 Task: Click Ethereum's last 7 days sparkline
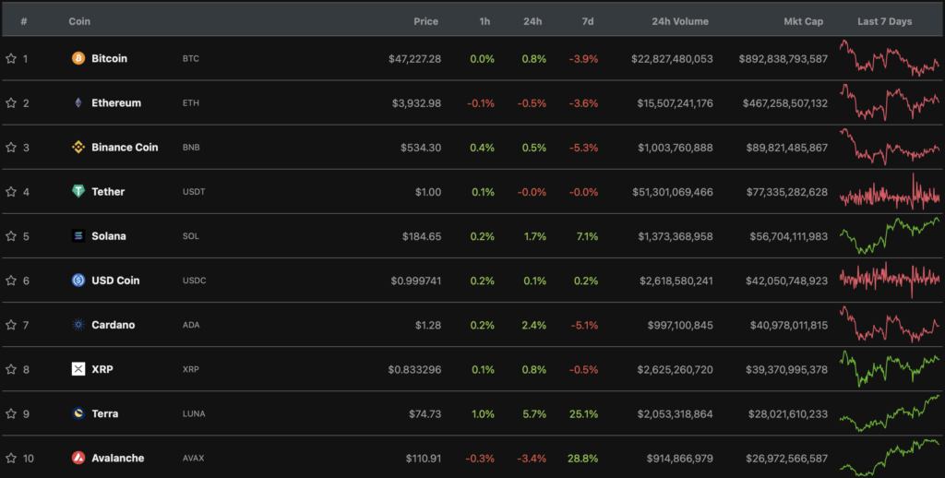[x=889, y=102]
